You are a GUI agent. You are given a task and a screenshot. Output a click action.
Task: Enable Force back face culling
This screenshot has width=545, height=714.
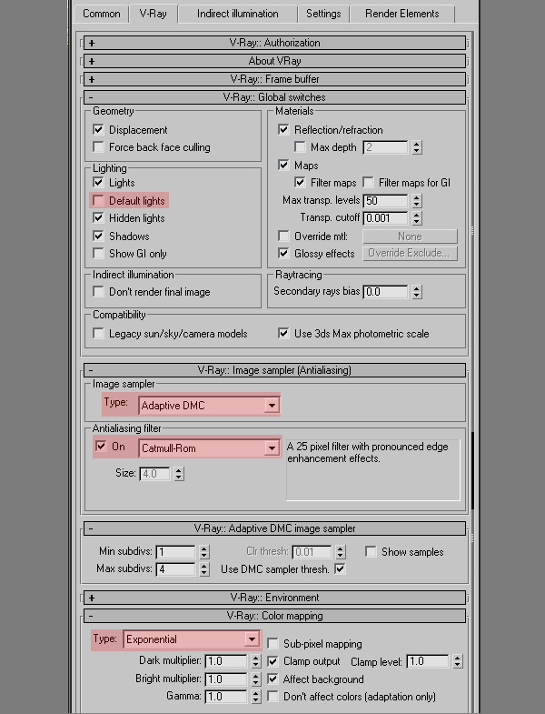tap(98, 147)
